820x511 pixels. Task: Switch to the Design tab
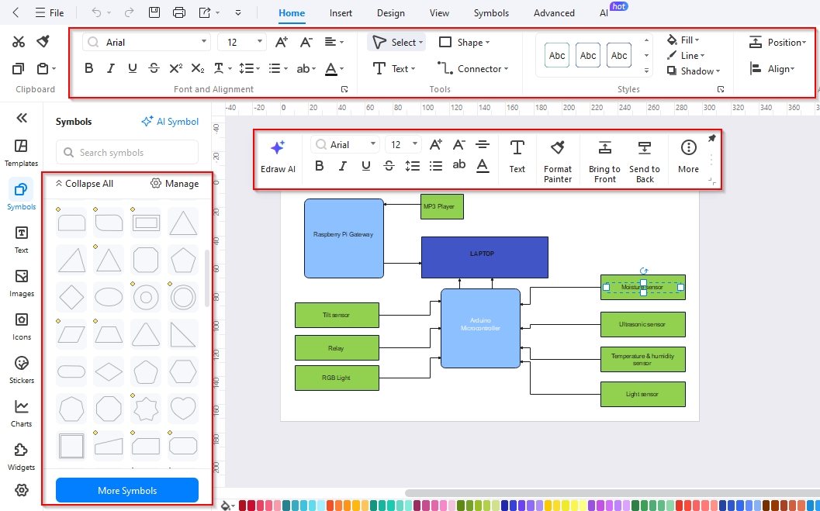(391, 13)
